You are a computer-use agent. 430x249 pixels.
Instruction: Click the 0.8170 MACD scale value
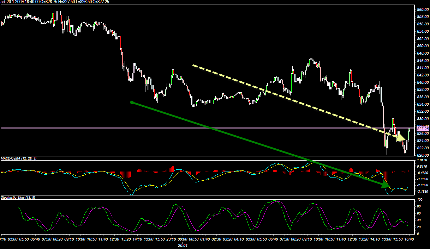coord(423,166)
